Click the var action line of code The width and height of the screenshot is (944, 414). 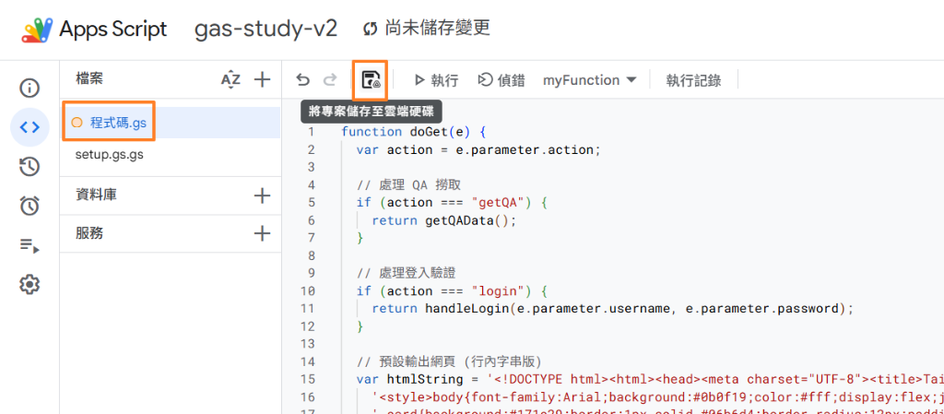coord(478,150)
